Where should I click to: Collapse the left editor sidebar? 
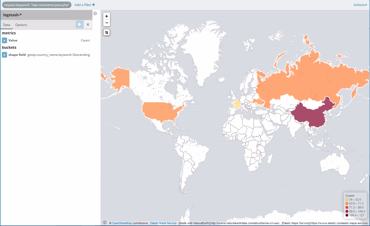tap(95, 13)
